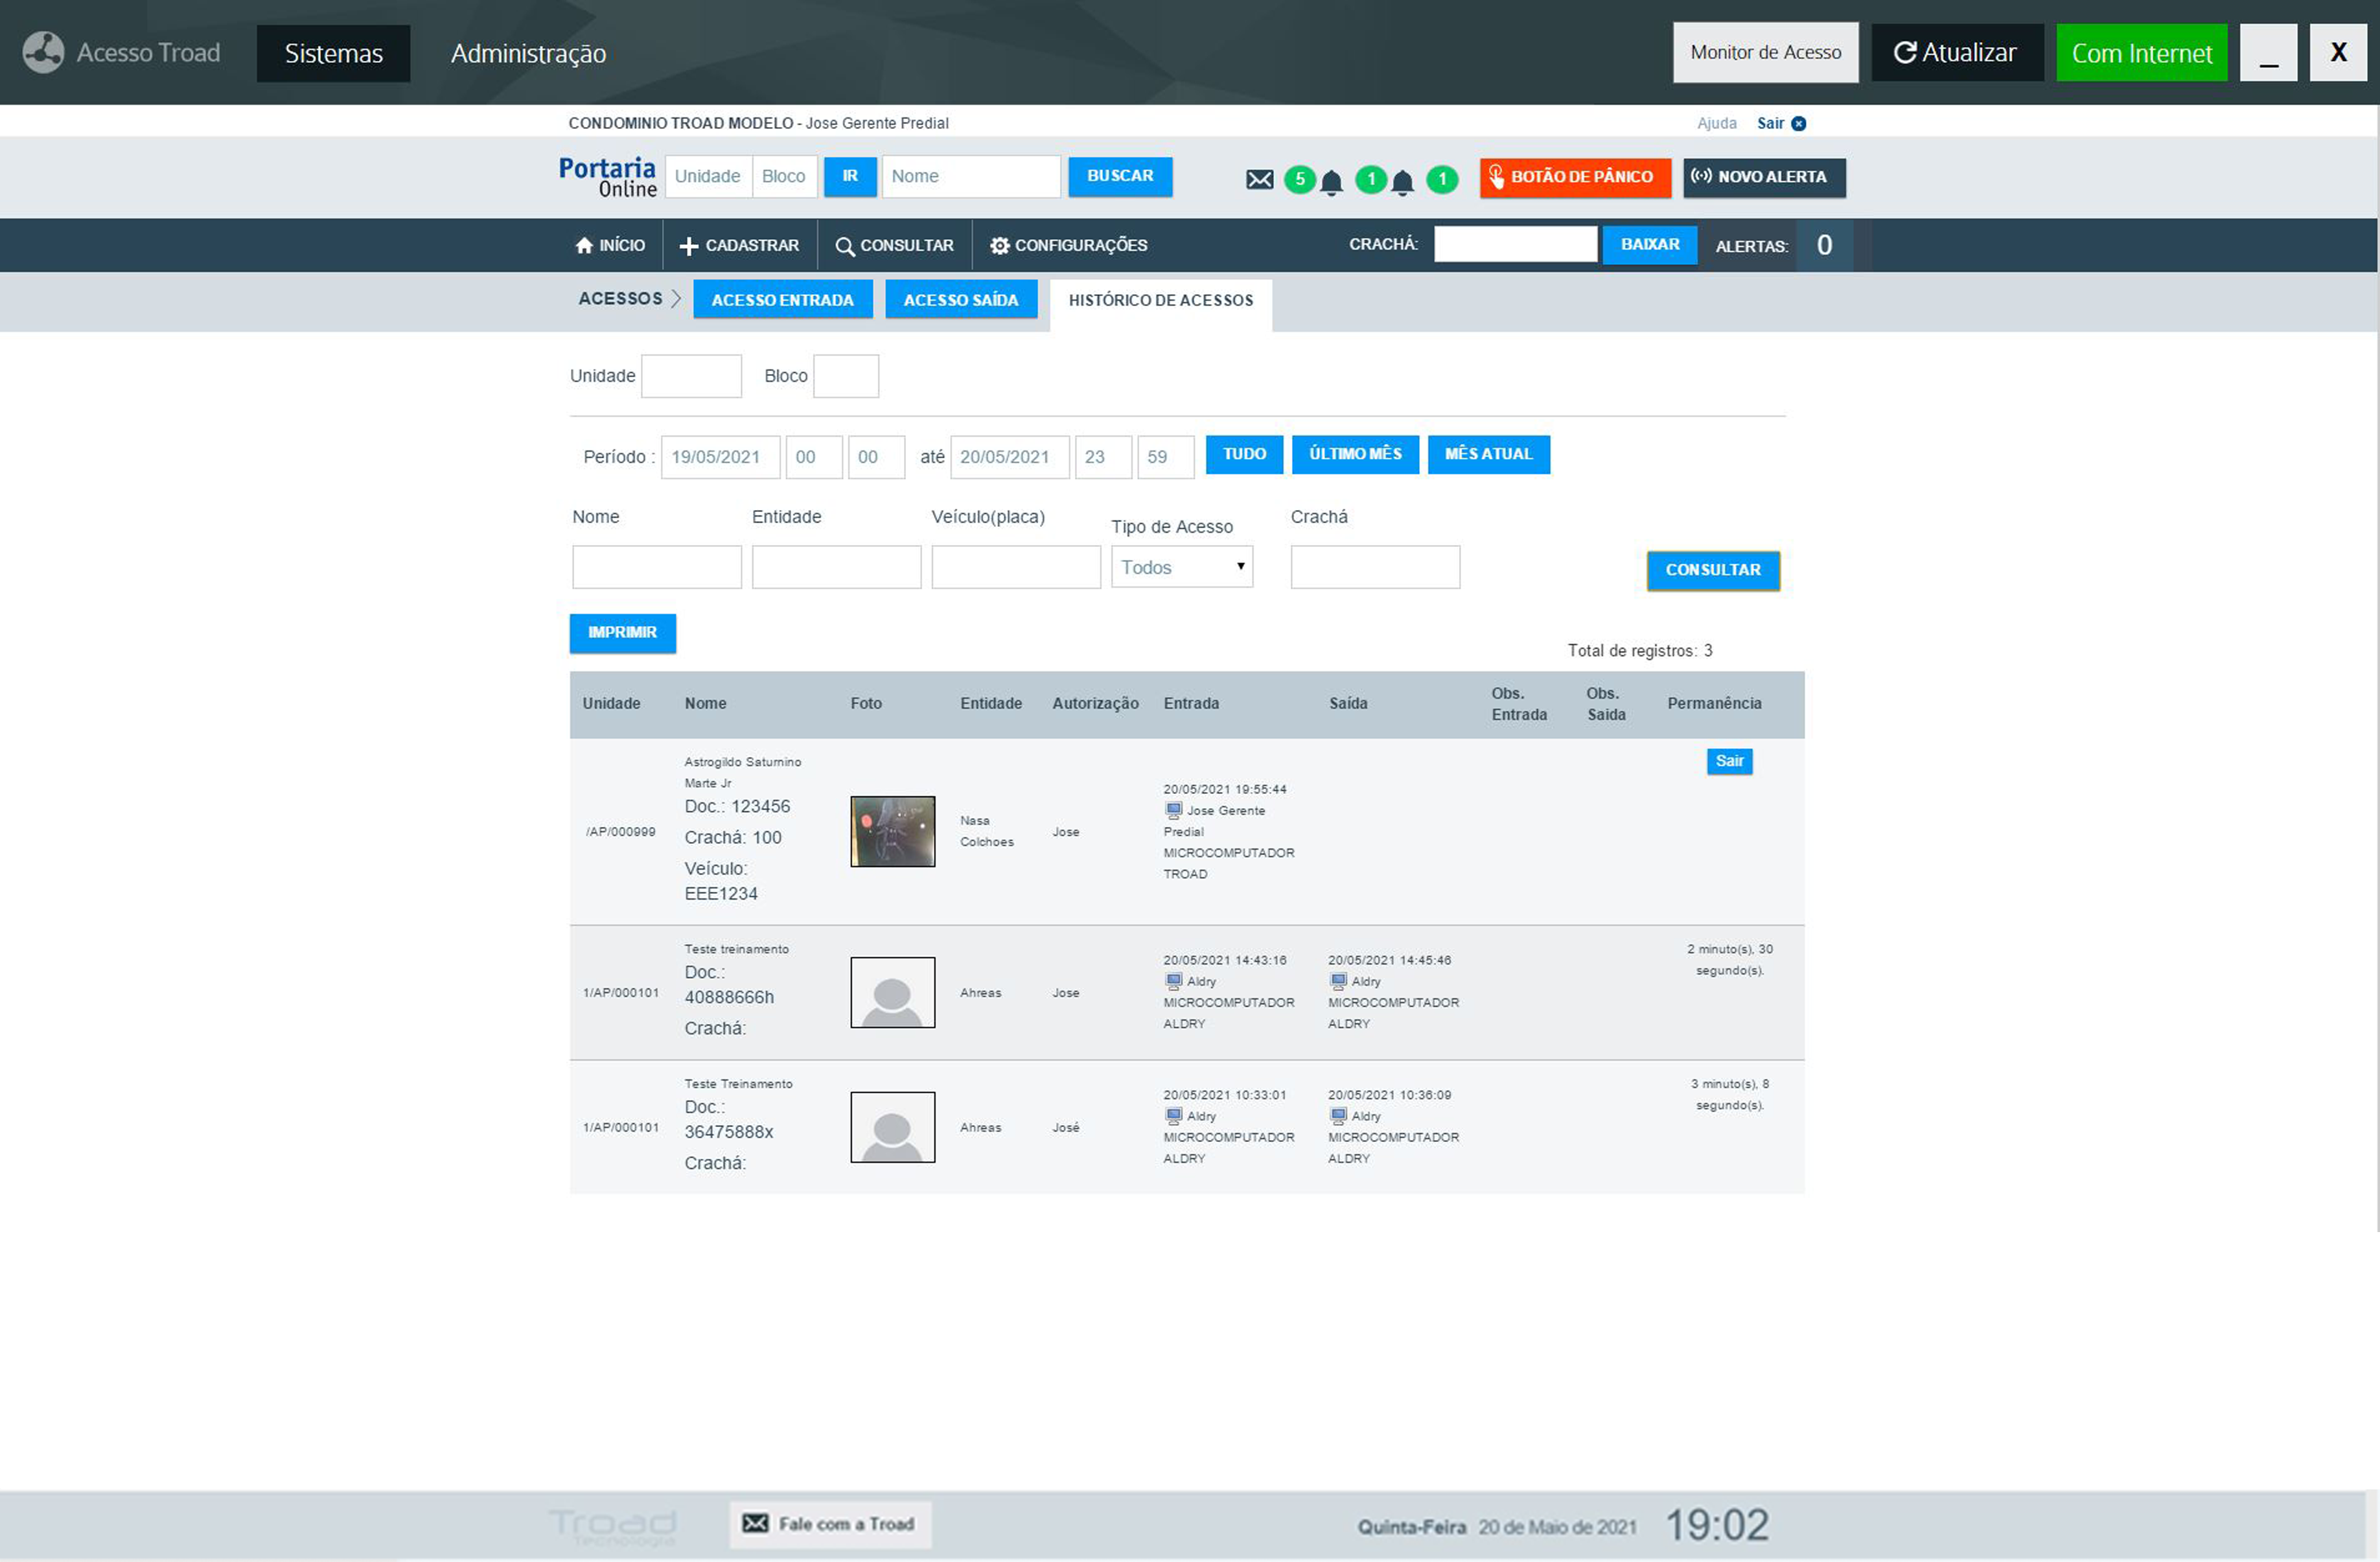Open Novo Alerta broadcast button
This screenshot has width=2380, height=1562.
tap(1763, 177)
